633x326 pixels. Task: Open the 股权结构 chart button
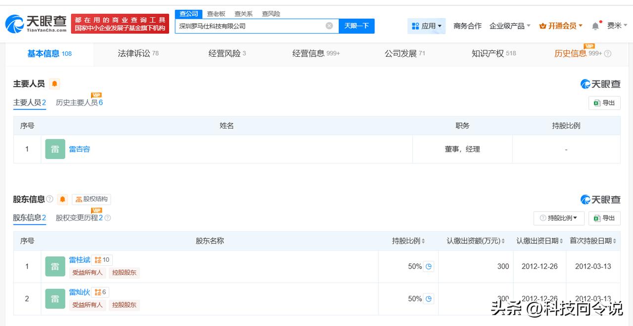point(91,199)
